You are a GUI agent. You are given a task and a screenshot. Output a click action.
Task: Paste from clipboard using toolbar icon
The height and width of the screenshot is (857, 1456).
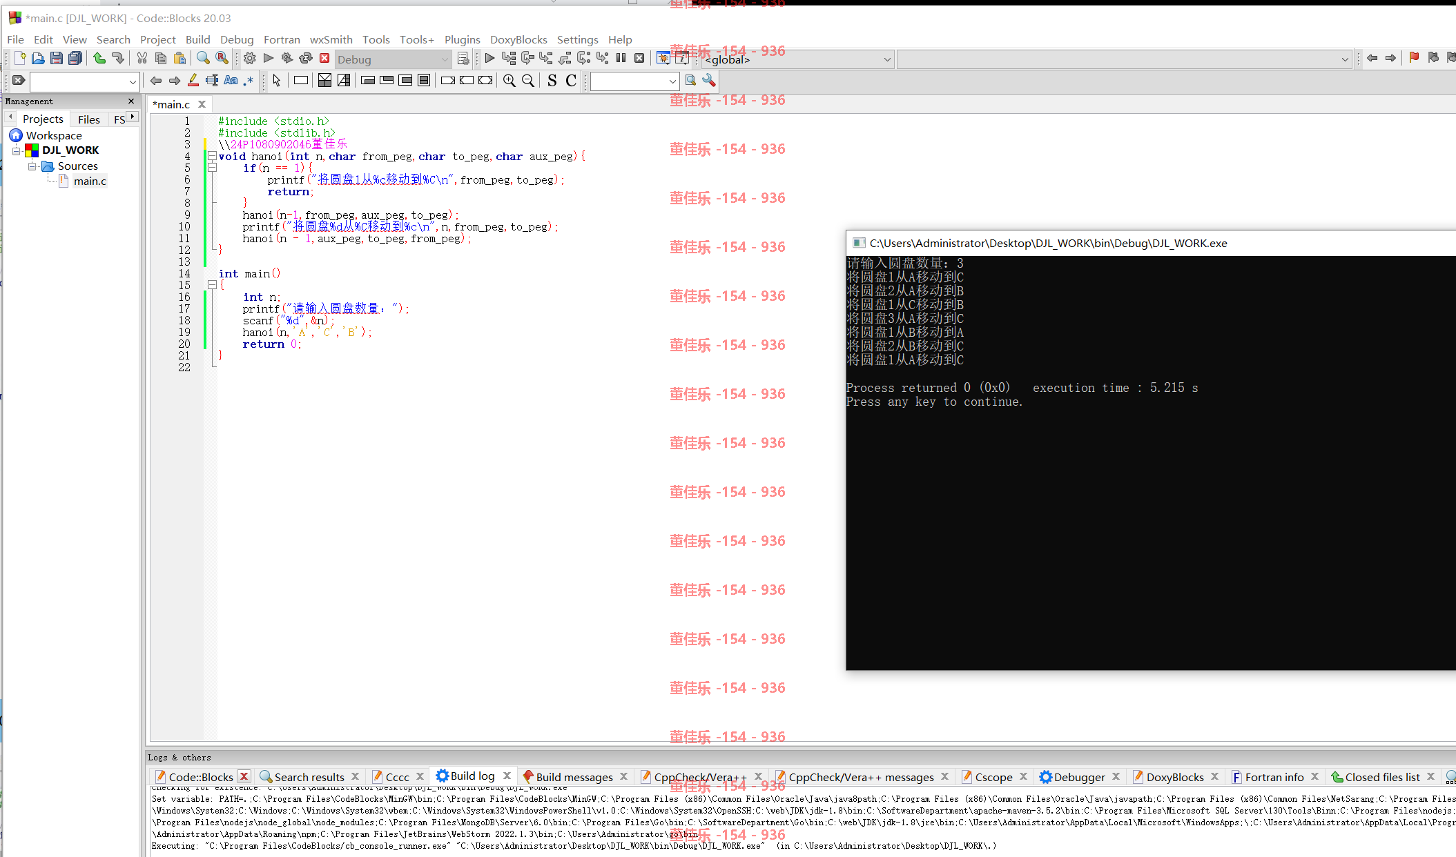tap(179, 59)
